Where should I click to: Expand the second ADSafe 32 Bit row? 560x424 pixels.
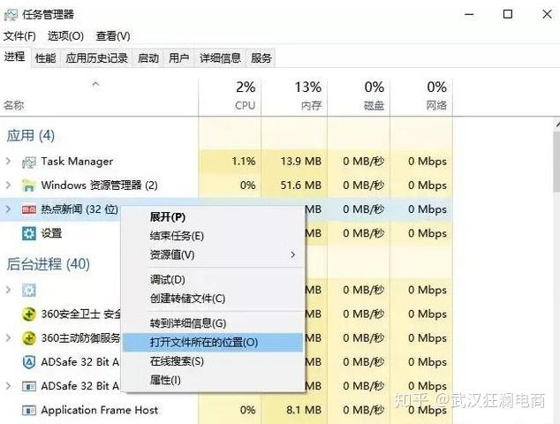click(8, 386)
